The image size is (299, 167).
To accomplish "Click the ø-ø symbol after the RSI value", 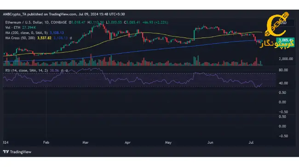I will coord(64,70).
